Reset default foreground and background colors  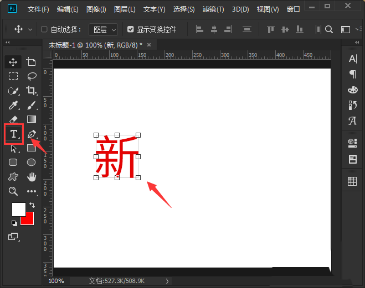pyautogui.click(x=14, y=223)
